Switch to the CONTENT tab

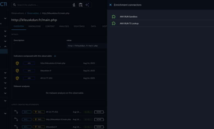[50, 26]
